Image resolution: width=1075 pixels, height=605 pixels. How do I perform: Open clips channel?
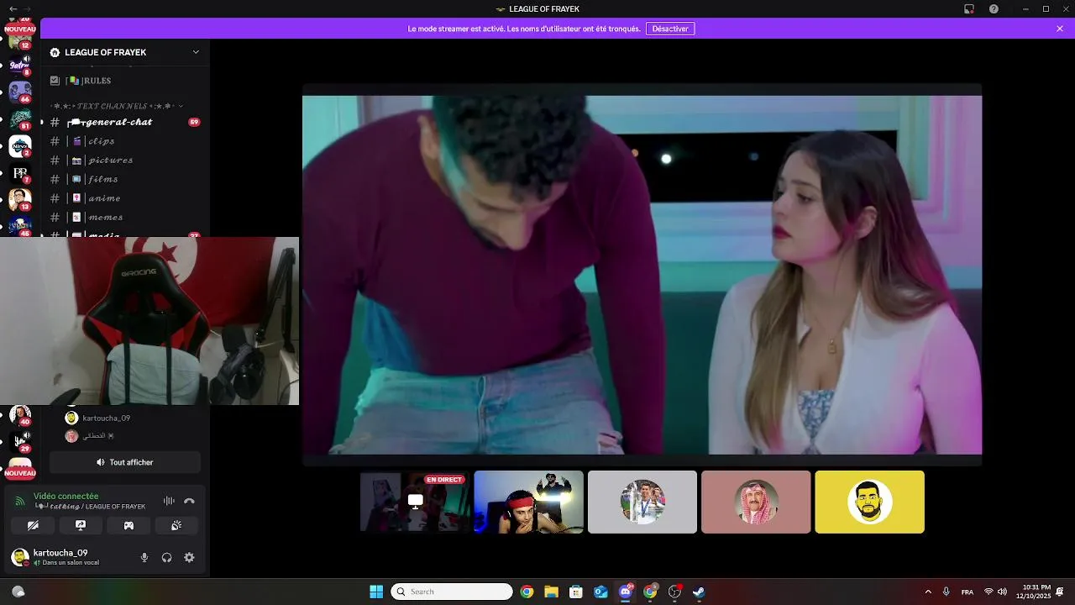pos(125,141)
